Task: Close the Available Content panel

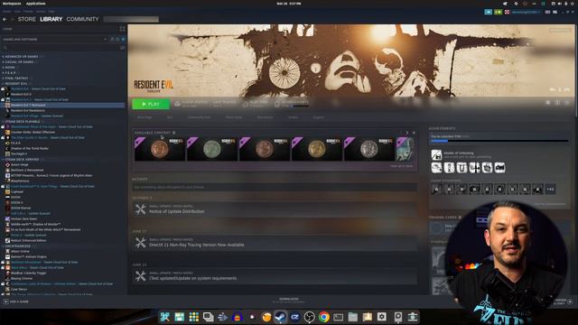Action: (x=414, y=133)
